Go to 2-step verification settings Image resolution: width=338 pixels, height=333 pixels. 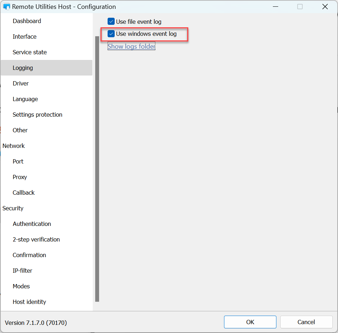click(x=47, y=239)
